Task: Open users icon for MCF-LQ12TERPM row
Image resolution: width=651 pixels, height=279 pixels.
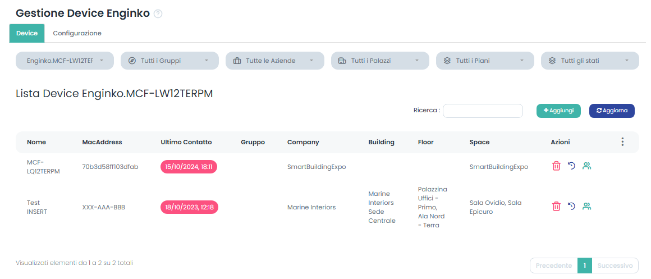Action: click(x=587, y=166)
